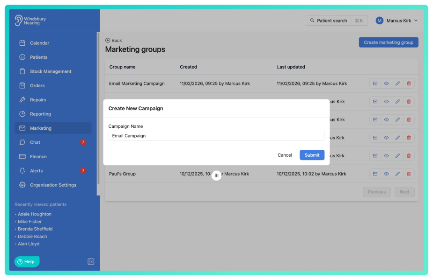Image resolution: width=433 pixels, height=280 pixels.
Task: Click the Created column header
Action: (188, 67)
